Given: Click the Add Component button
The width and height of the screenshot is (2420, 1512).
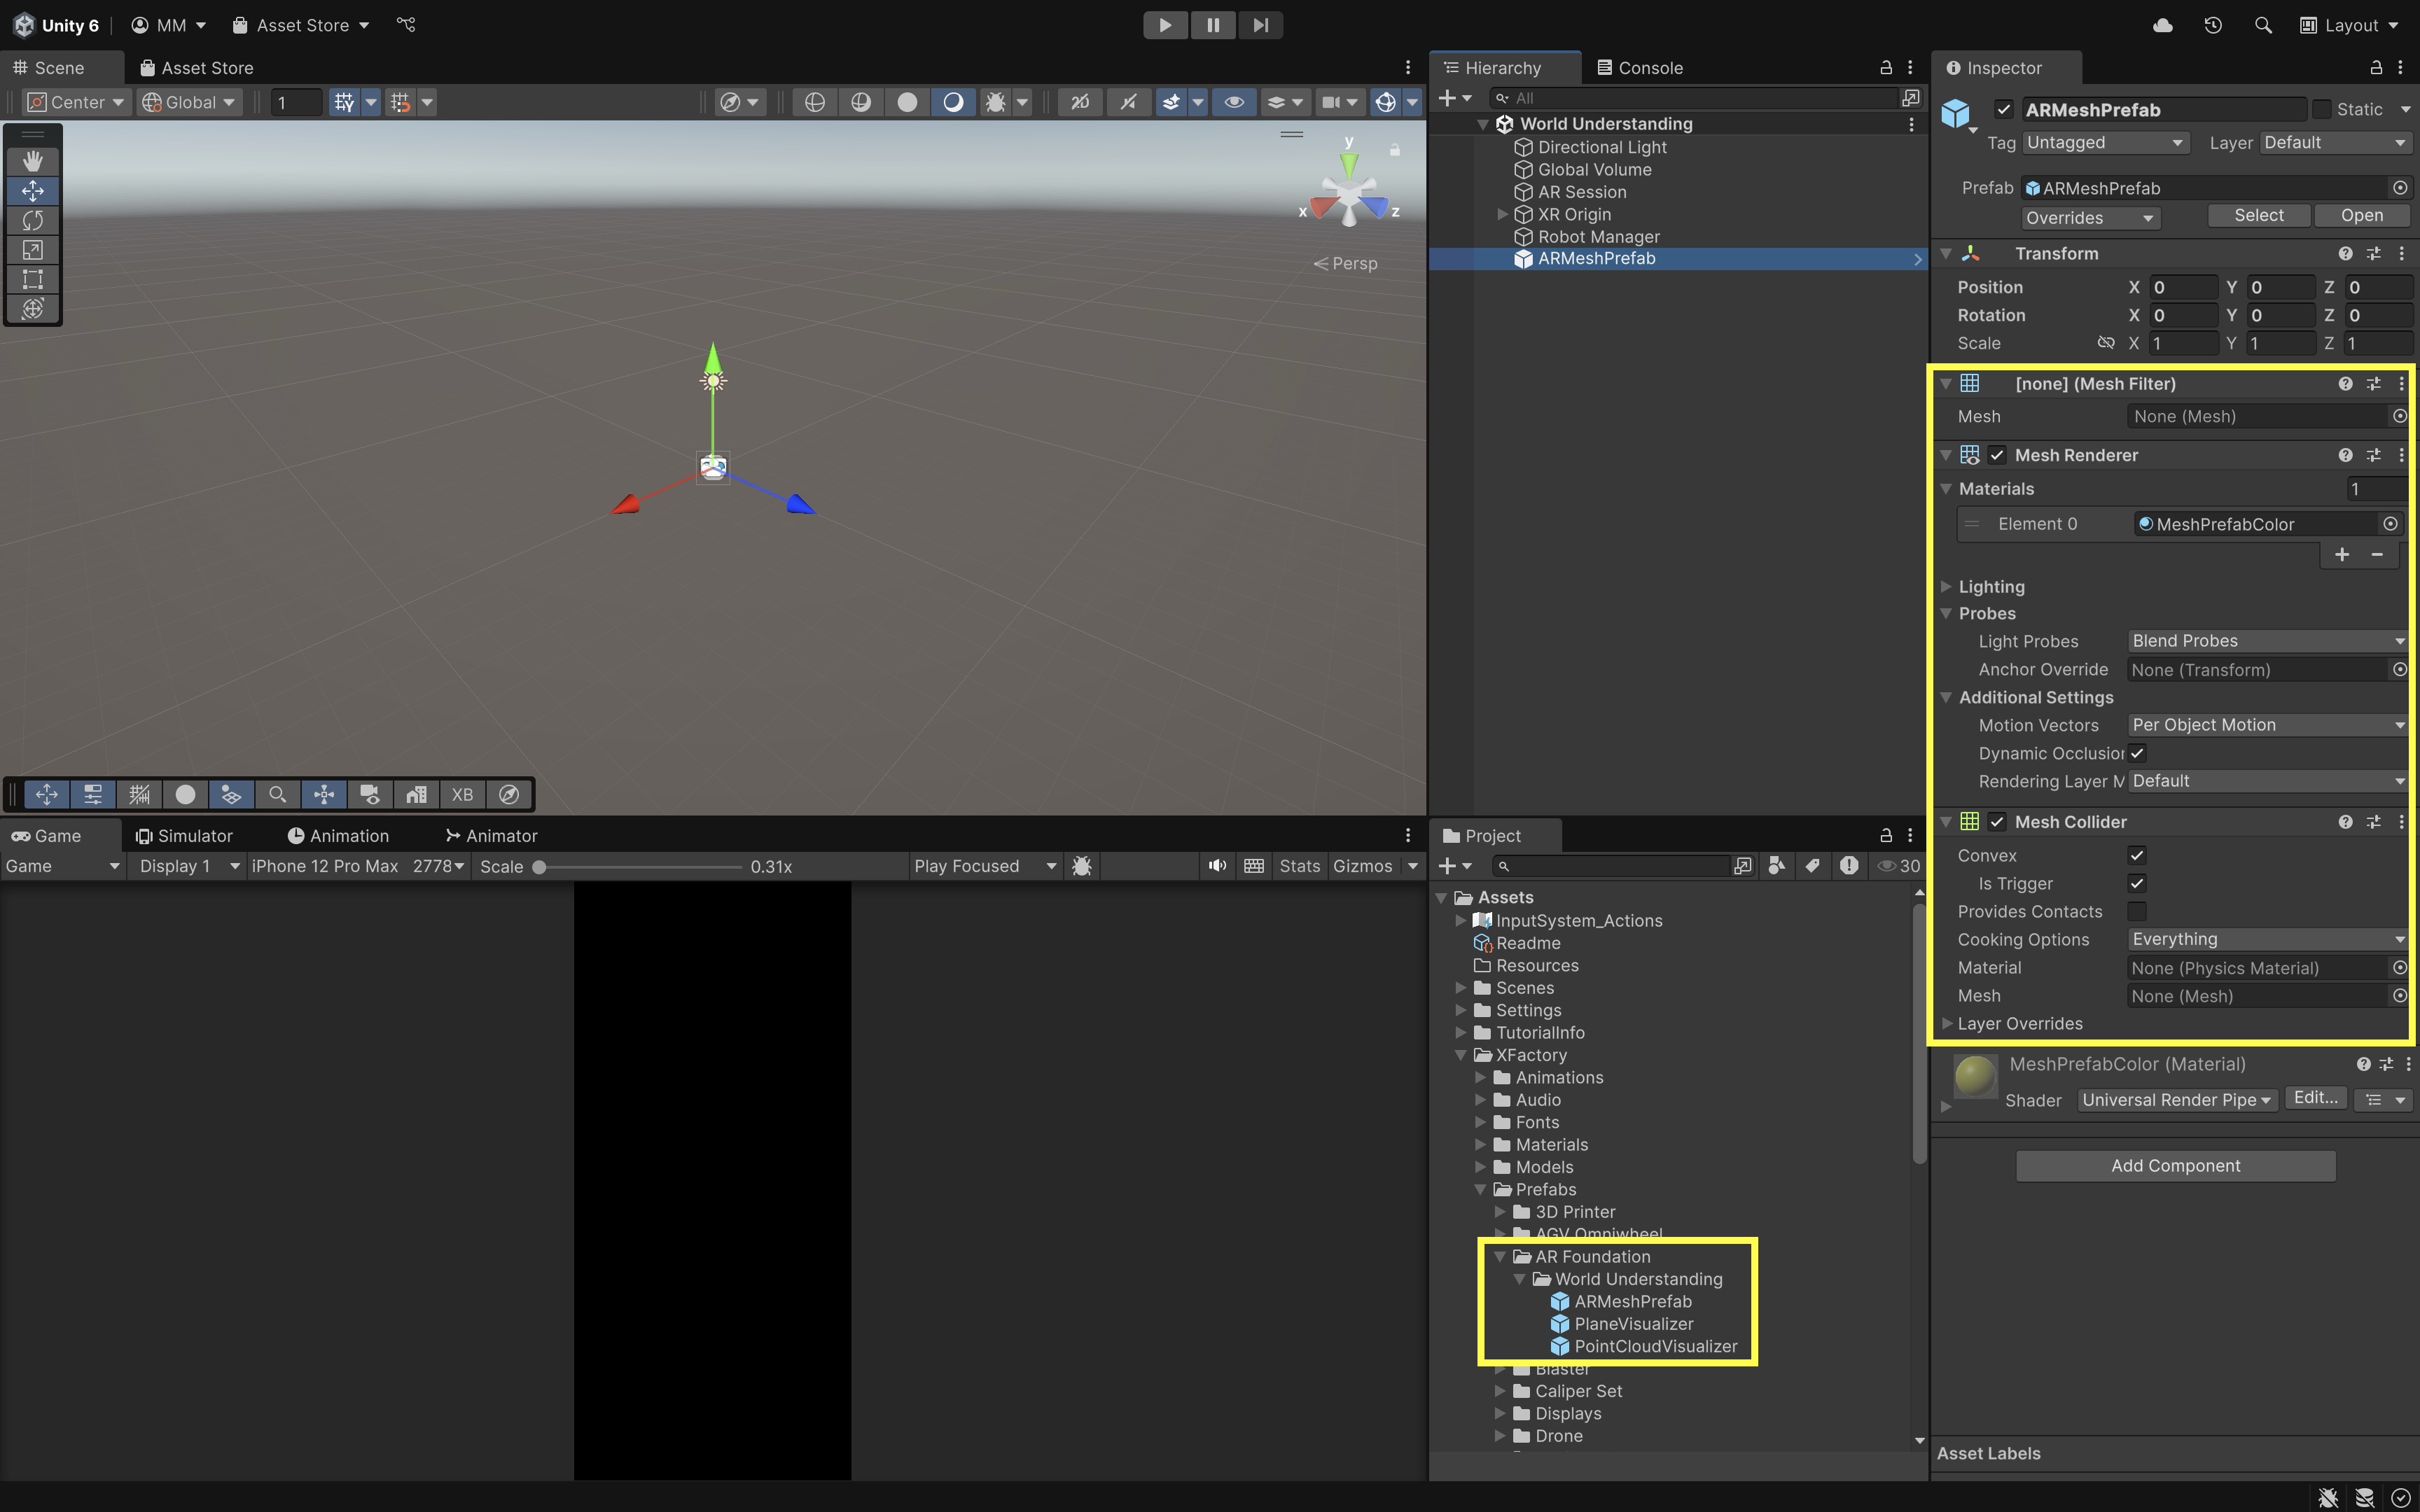Looking at the screenshot, I should point(2175,1166).
